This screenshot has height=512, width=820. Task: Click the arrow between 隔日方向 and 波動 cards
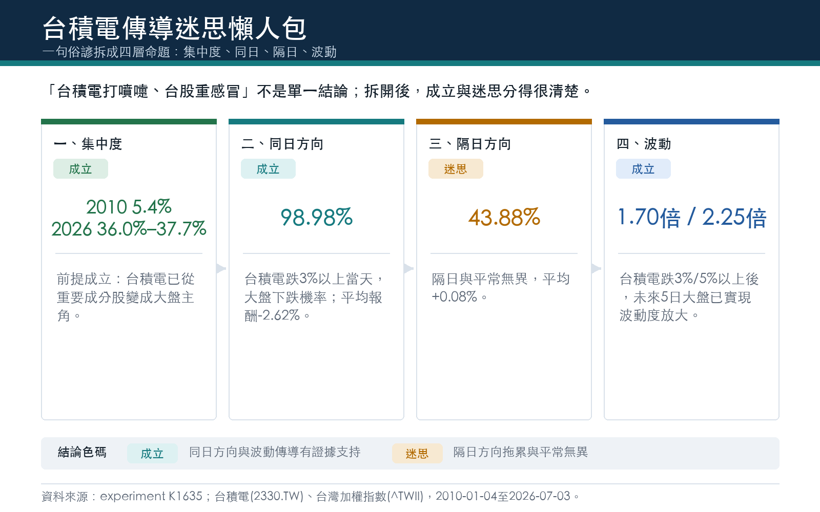point(596,268)
